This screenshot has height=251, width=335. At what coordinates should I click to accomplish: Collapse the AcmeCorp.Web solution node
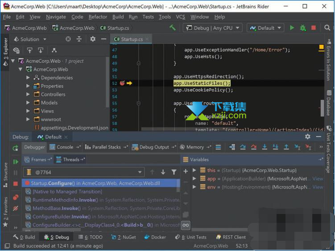[x=13, y=61]
